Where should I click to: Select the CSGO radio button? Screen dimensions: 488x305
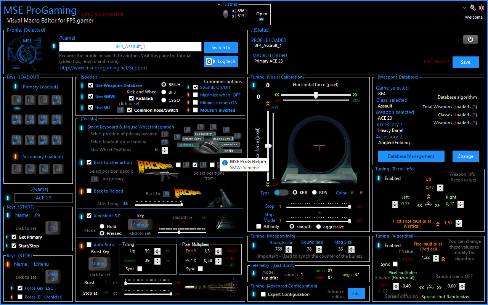[164, 100]
